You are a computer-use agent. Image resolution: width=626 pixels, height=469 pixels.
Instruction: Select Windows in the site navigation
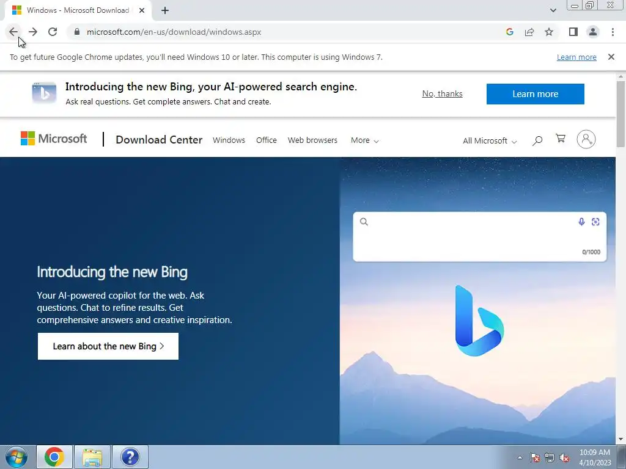(229, 140)
